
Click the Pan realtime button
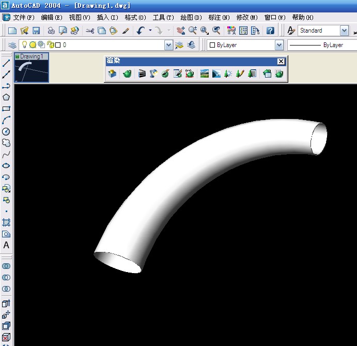[181, 31]
